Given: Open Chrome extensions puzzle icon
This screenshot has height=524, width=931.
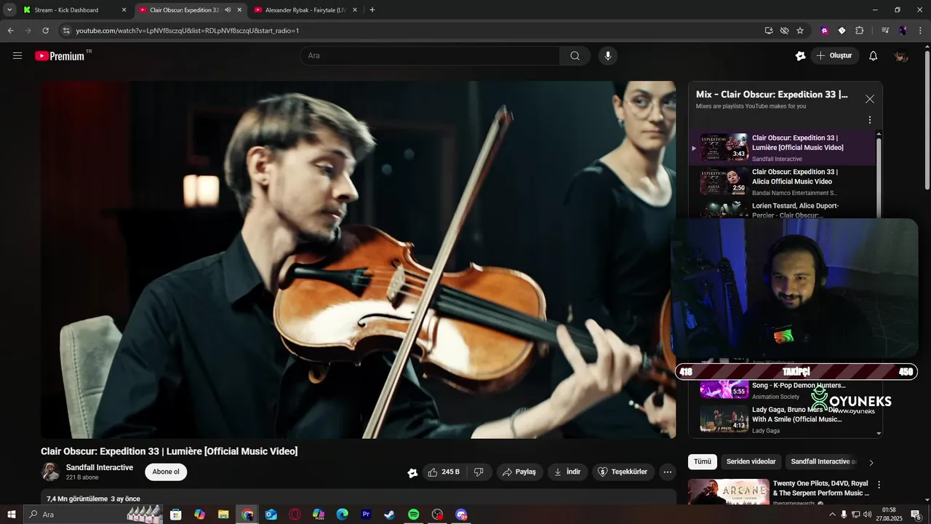Looking at the screenshot, I should [x=859, y=31].
